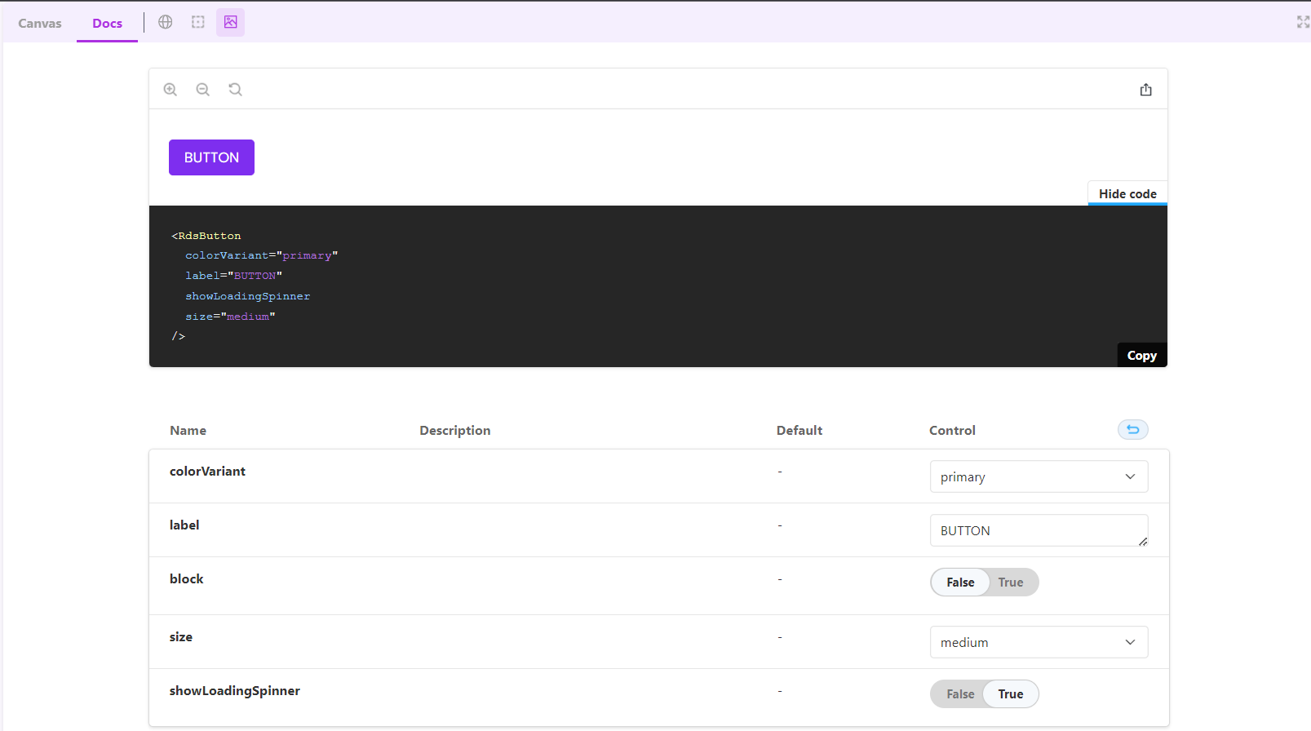Set block toggle to True
This screenshot has width=1311, height=731.
click(x=1011, y=583)
